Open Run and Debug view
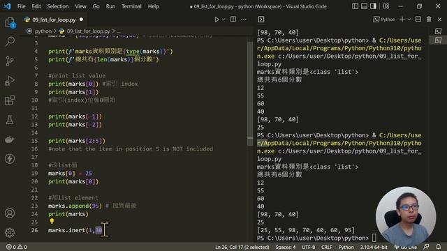The height and width of the screenshot is (251, 447). 10,81
